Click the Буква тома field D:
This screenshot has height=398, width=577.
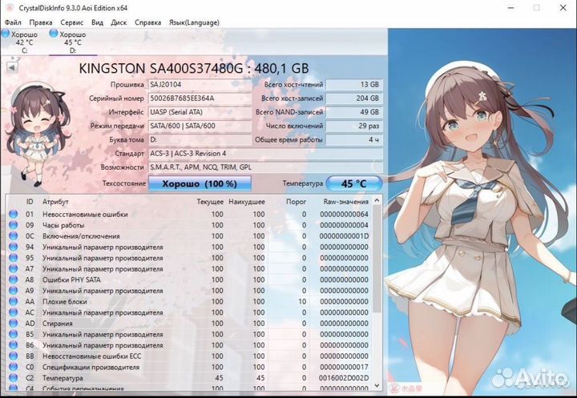(x=200, y=140)
